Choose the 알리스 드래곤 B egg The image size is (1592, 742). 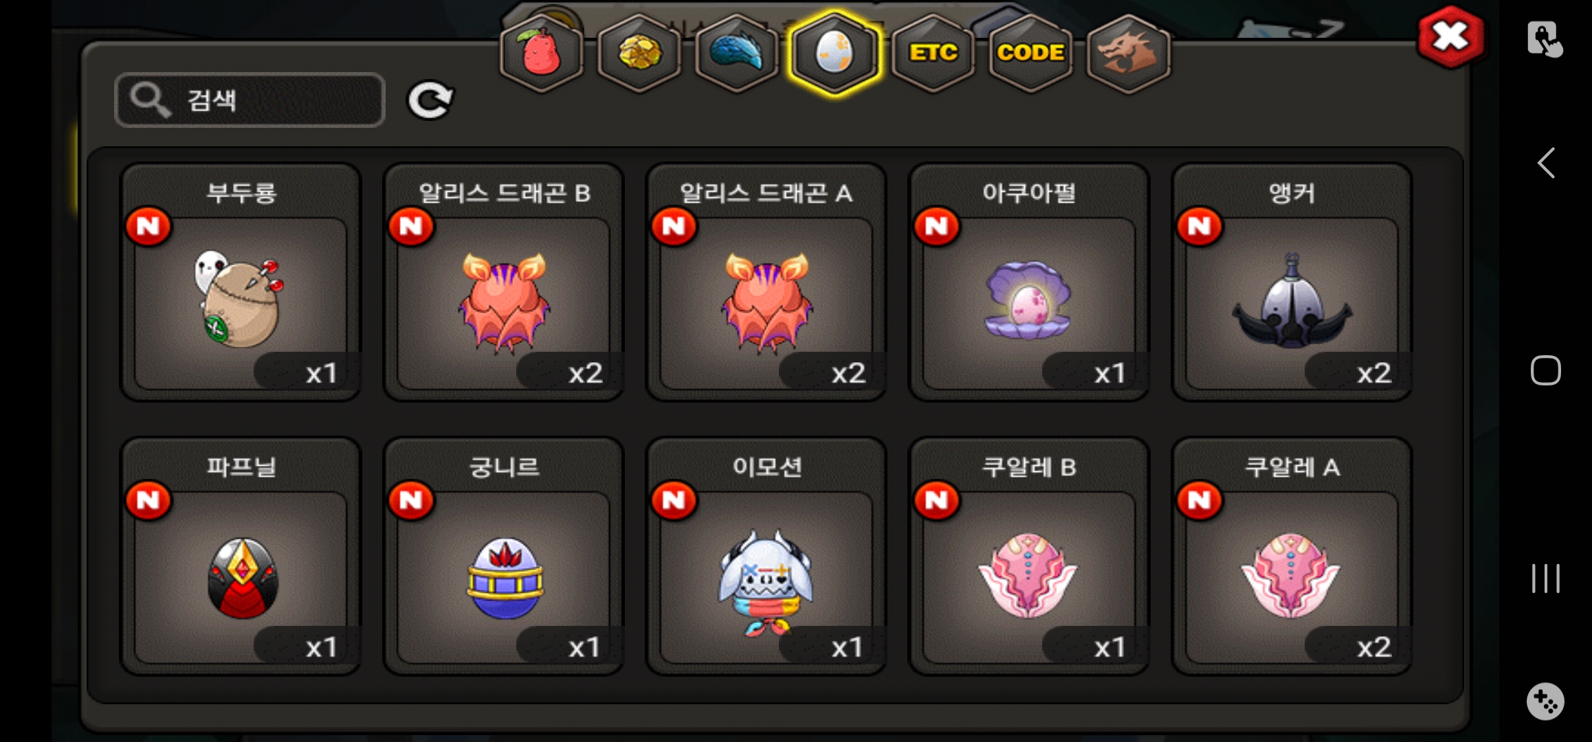tap(504, 282)
